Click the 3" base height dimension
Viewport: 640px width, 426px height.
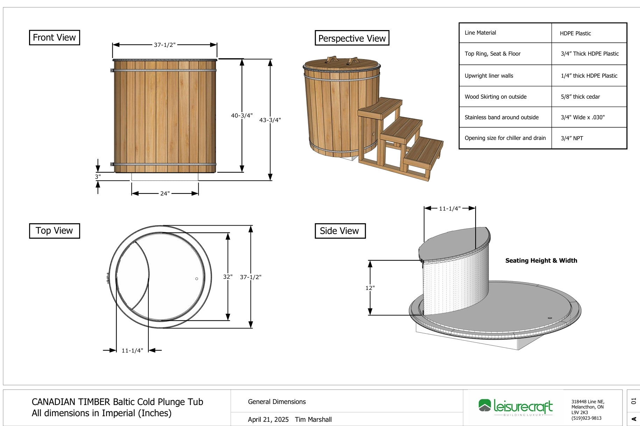pos(98,177)
